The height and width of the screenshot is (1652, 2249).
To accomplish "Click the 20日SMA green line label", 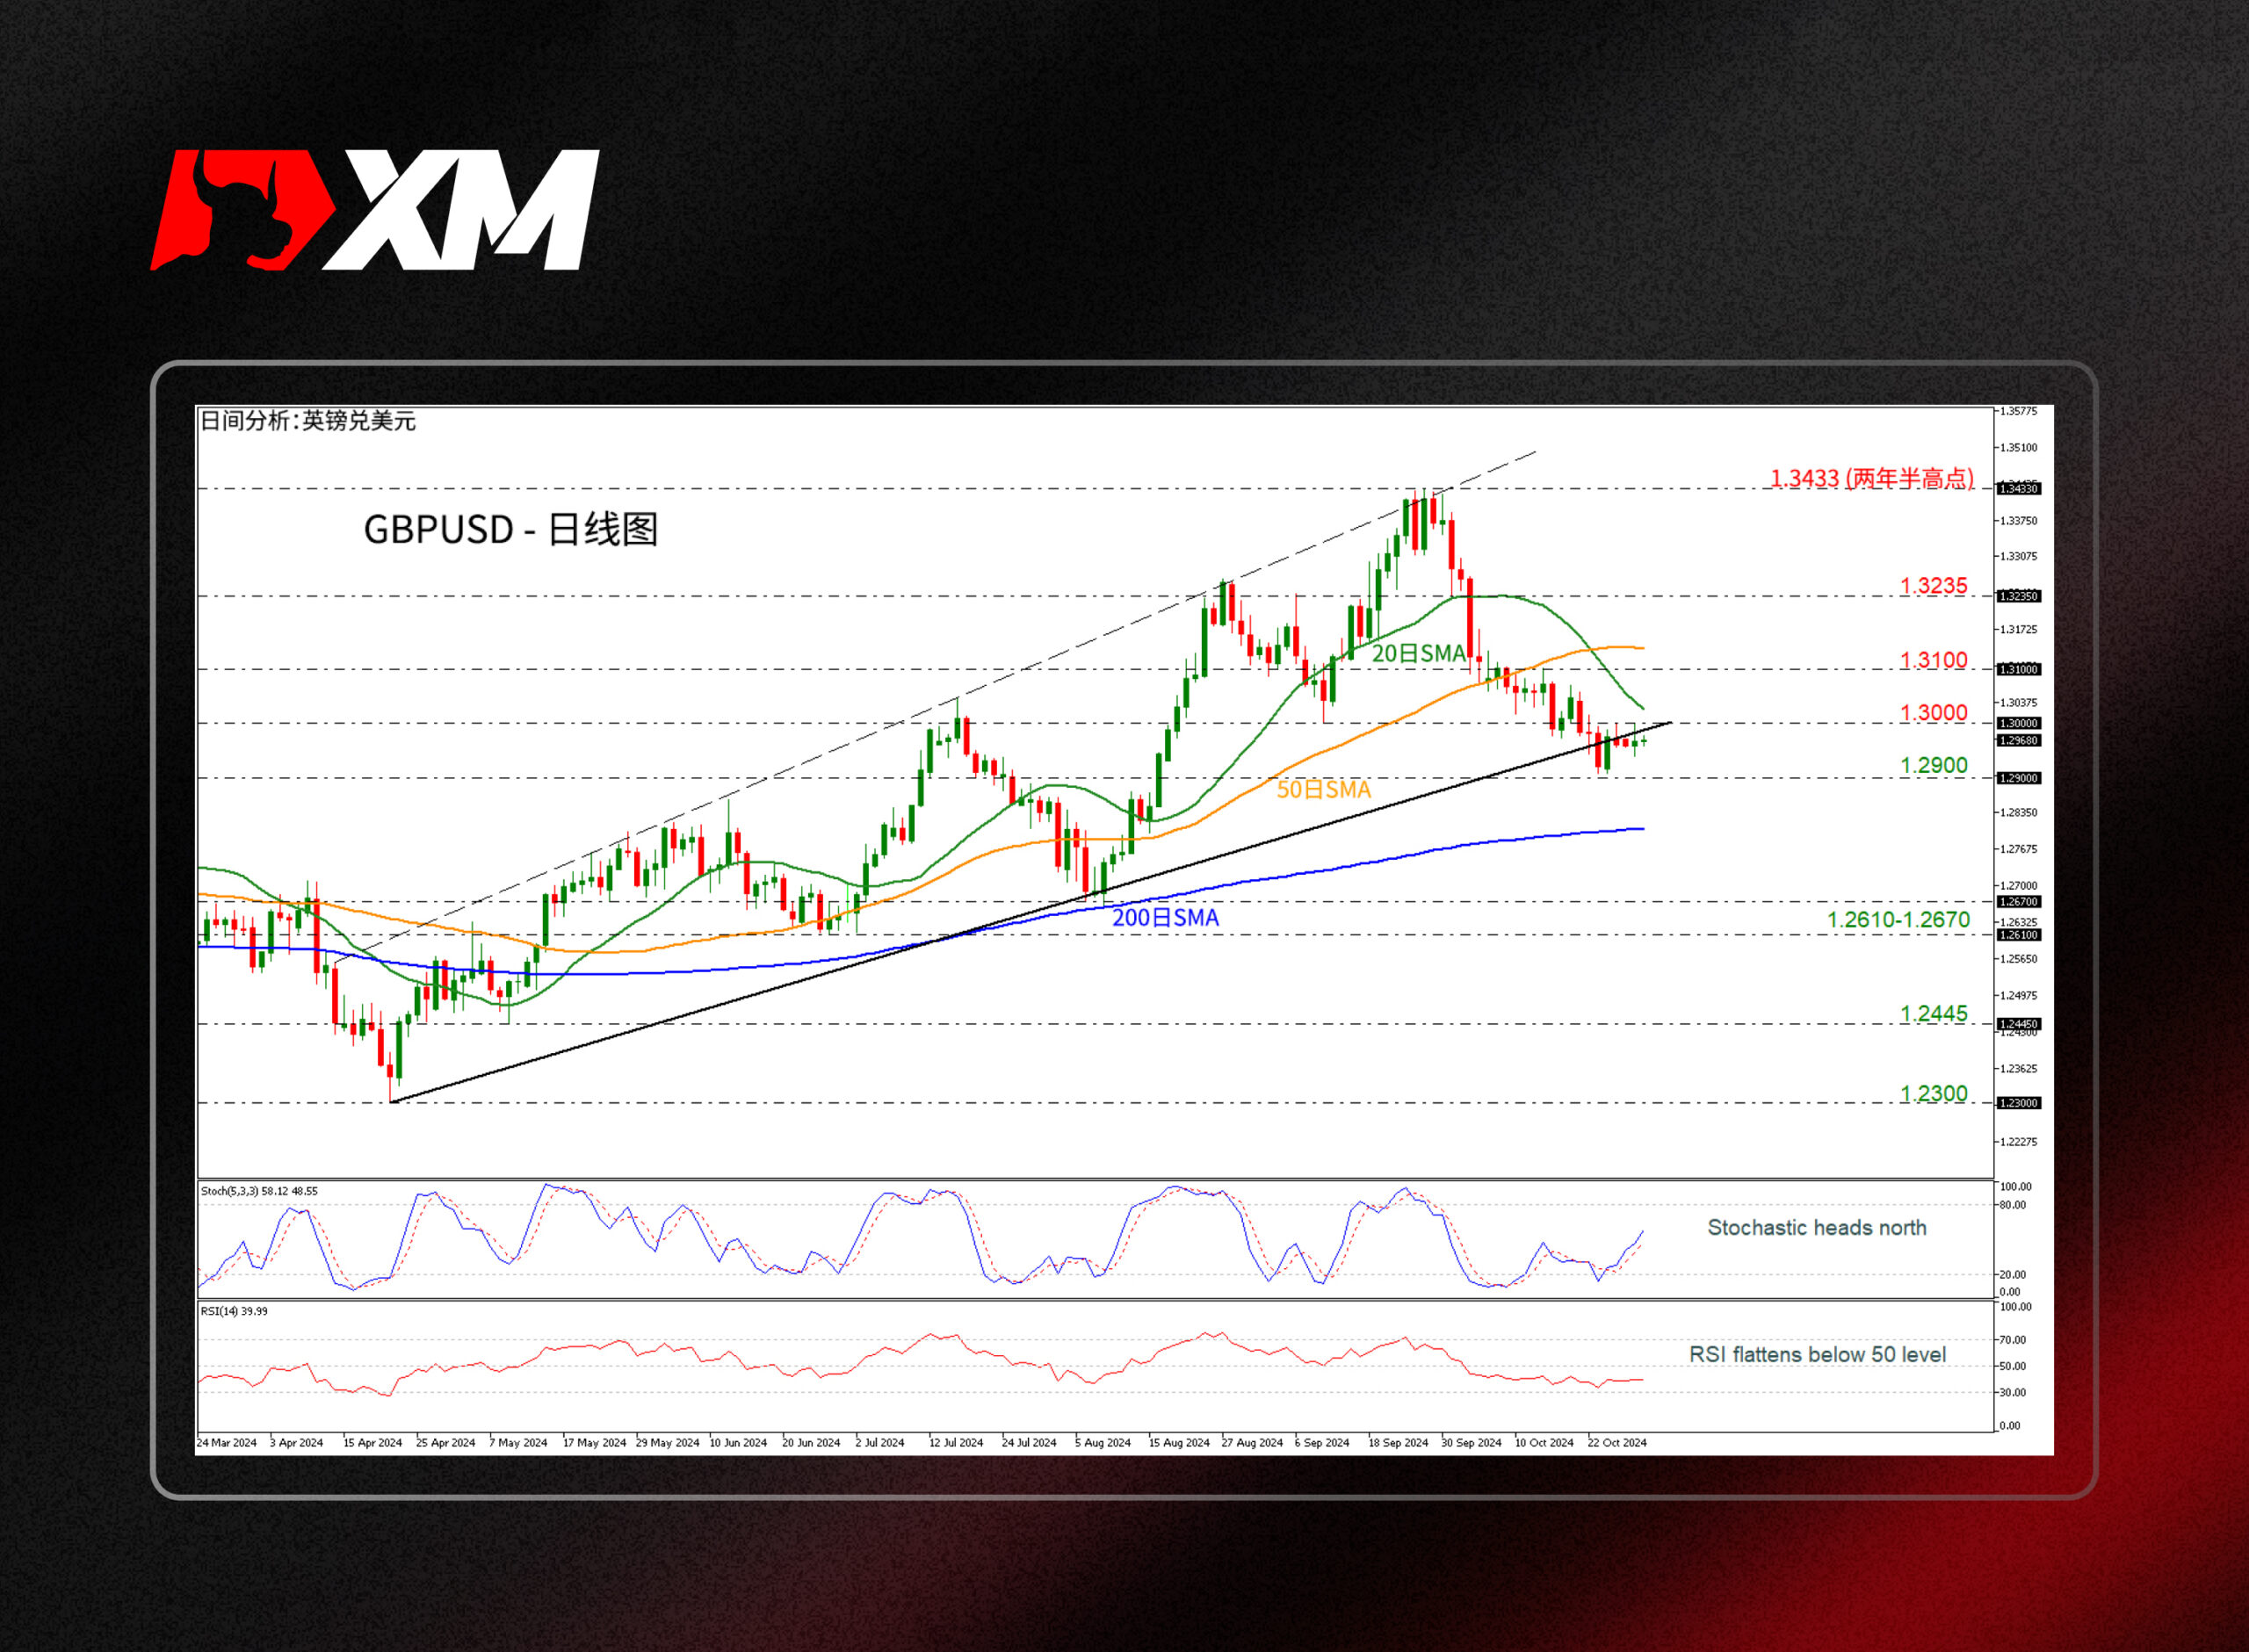I will [1417, 653].
